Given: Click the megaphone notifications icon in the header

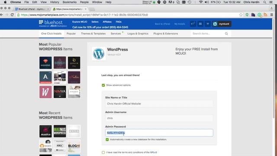Looking at the screenshot, I should (x=193, y=24).
